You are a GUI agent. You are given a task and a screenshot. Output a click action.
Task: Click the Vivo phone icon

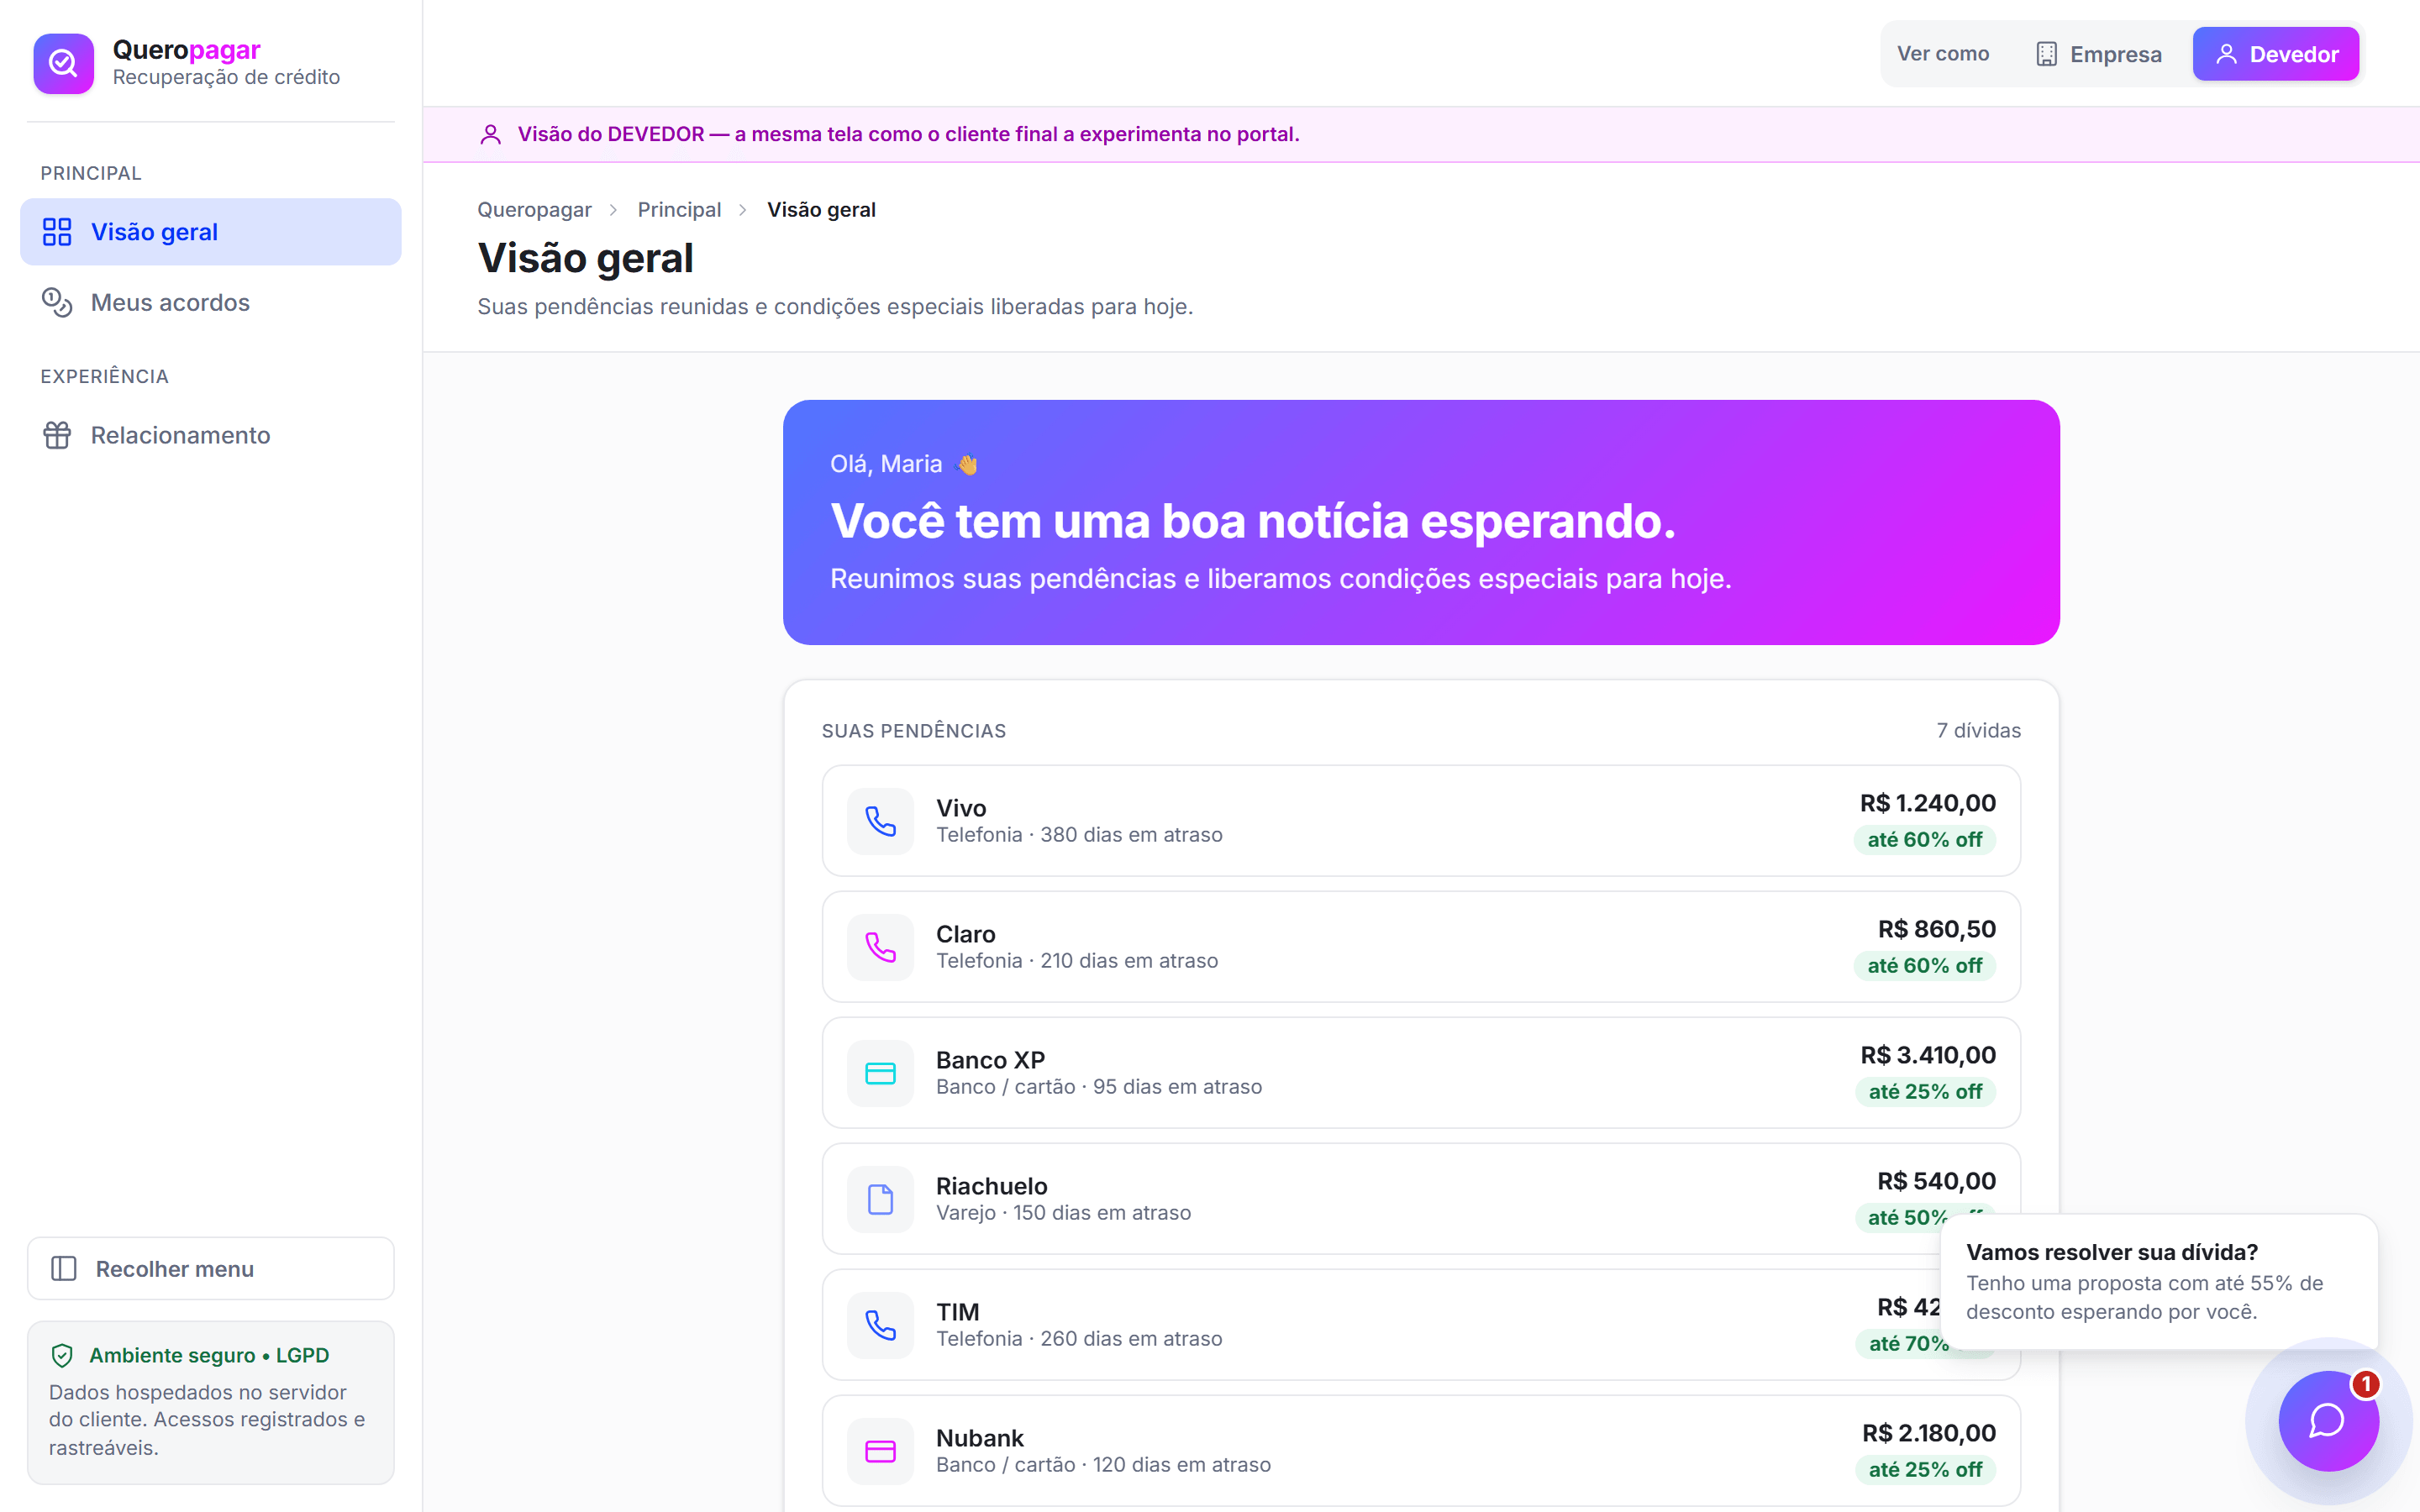click(880, 821)
